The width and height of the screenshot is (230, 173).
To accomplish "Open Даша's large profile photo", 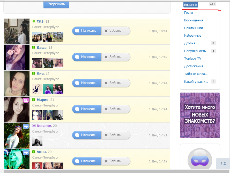I will (x=17, y=57).
